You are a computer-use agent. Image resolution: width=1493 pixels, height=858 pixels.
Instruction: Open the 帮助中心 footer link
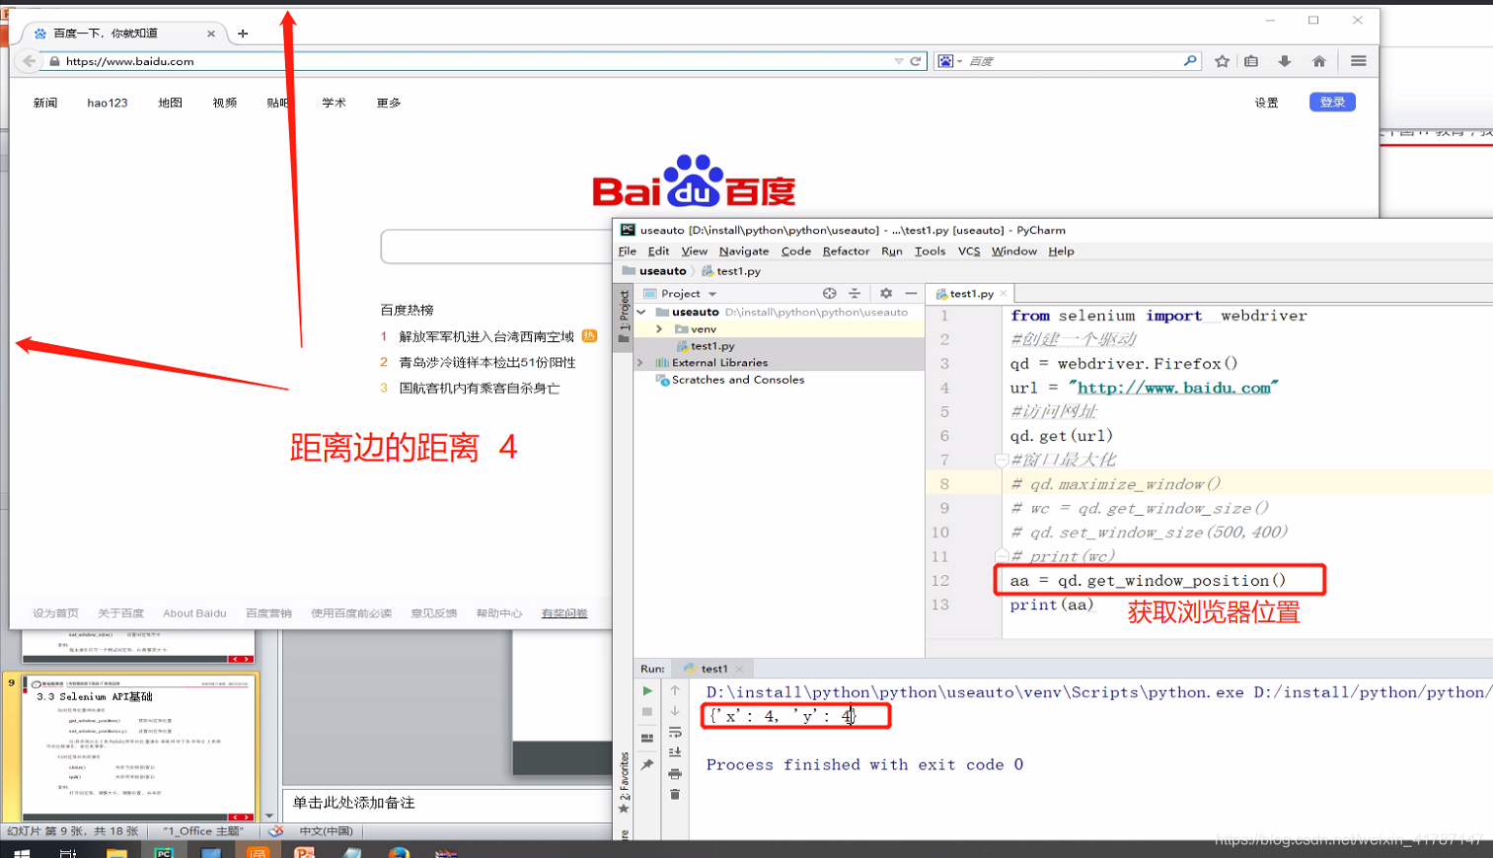[x=499, y=613]
